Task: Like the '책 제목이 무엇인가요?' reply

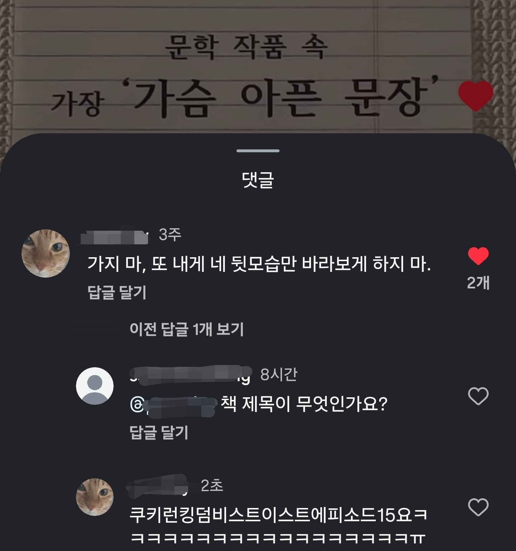Action: pos(478,396)
